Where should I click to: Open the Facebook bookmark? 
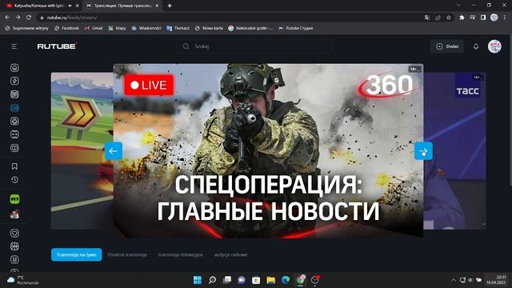(66, 29)
